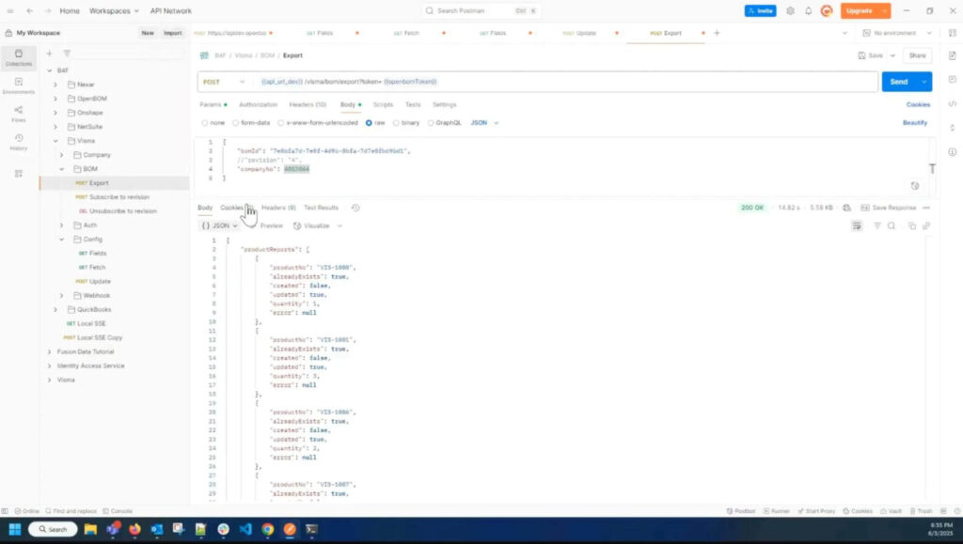Screen dimensions: 963x544
Task: Open File Explorer from taskbar
Action: tap(90, 529)
